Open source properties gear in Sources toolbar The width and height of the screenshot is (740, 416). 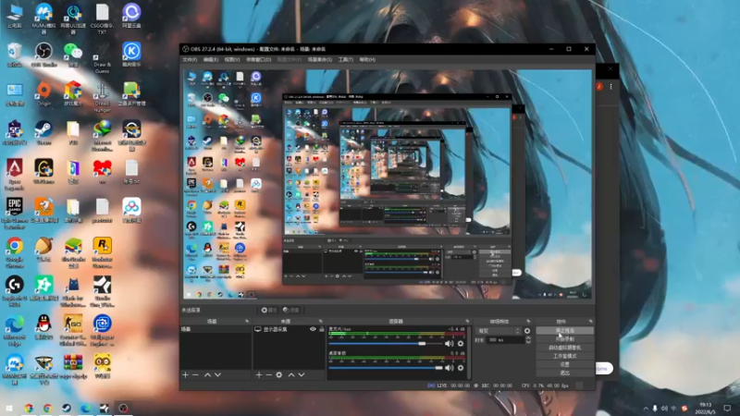[x=279, y=375]
